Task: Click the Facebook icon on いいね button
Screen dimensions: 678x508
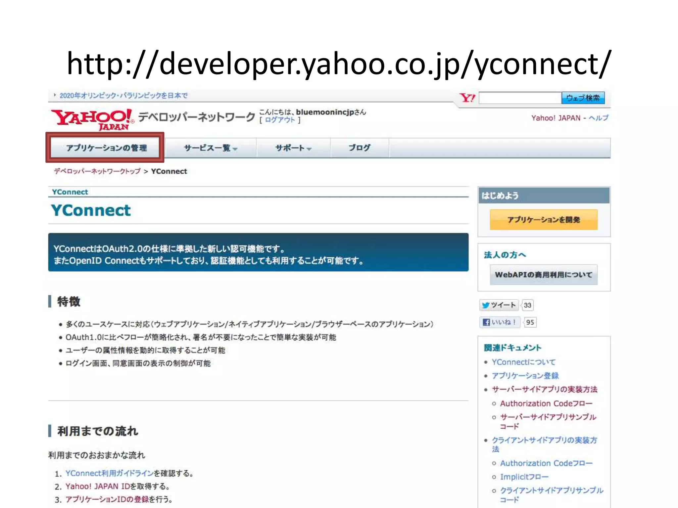Action: [486, 322]
